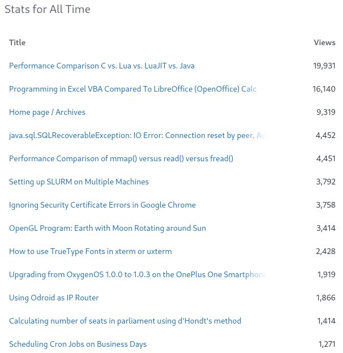Open Scheduling Cron Jobs on Business Days
The width and height of the screenshot is (343, 353).
pyautogui.click(x=78, y=344)
